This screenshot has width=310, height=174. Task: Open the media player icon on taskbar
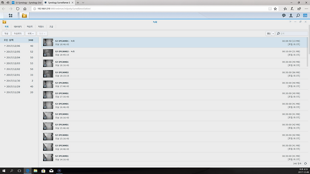pos(59,171)
